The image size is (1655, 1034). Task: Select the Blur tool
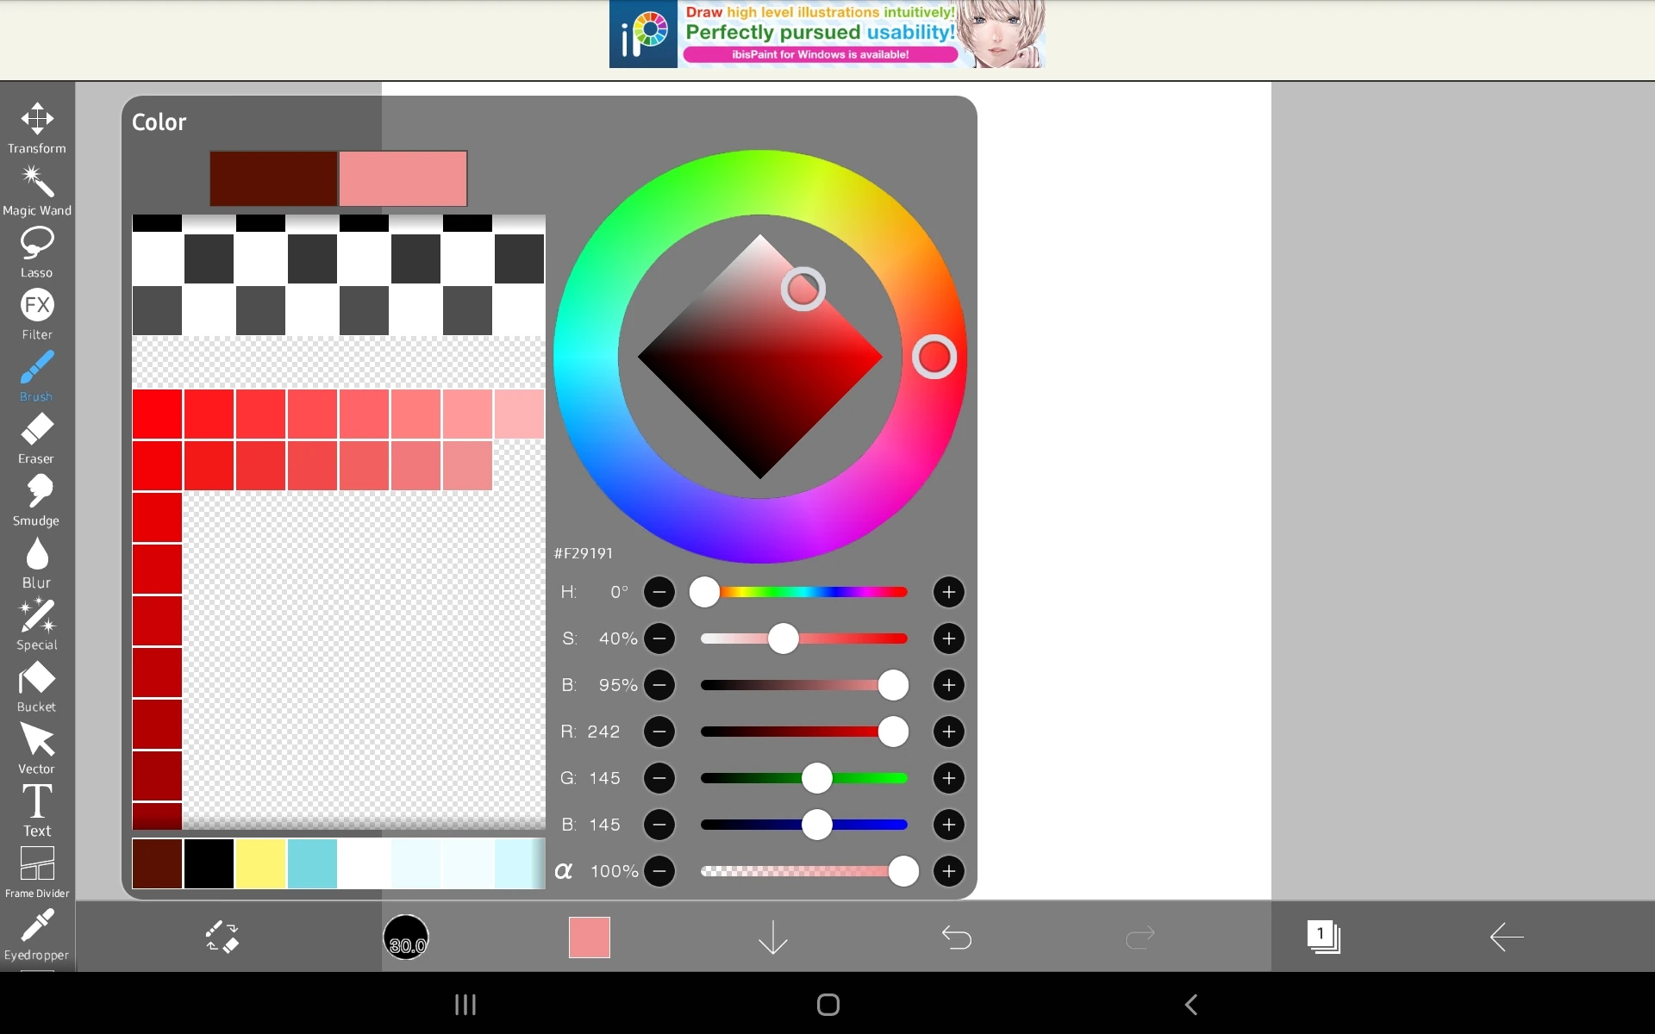(x=36, y=556)
